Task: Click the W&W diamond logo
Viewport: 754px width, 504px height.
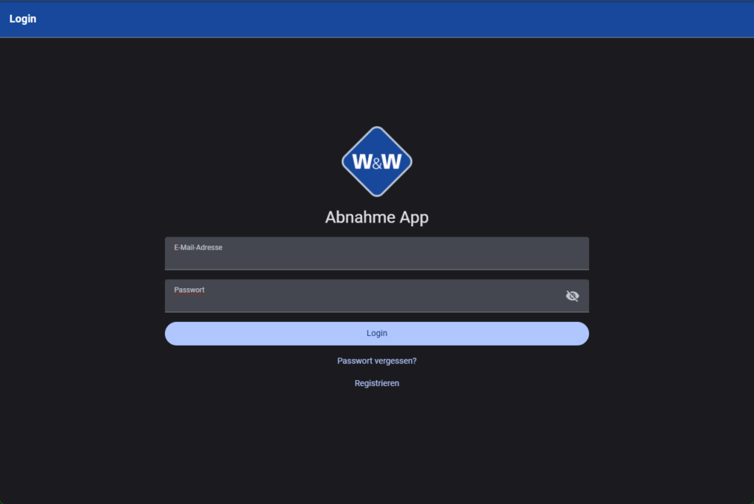Action: 376,161
